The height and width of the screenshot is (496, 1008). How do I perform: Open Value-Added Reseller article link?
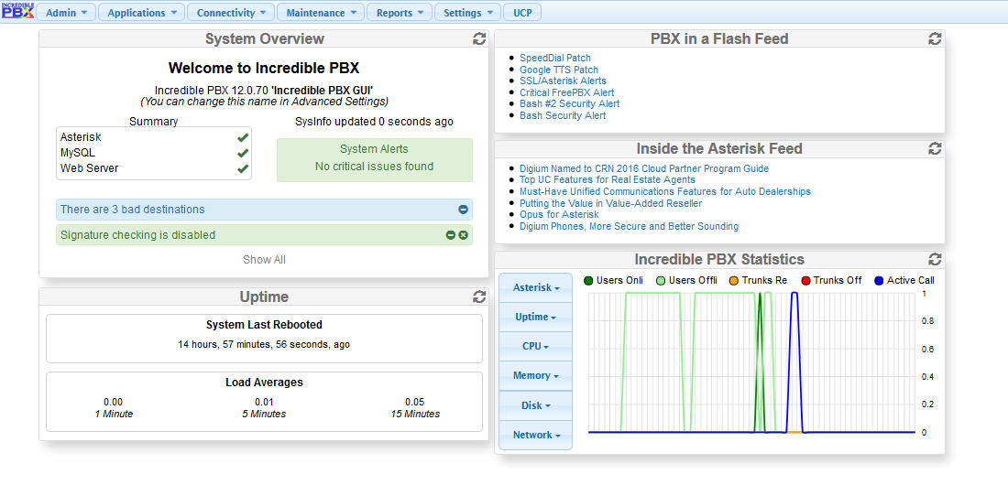tap(610, 203)
